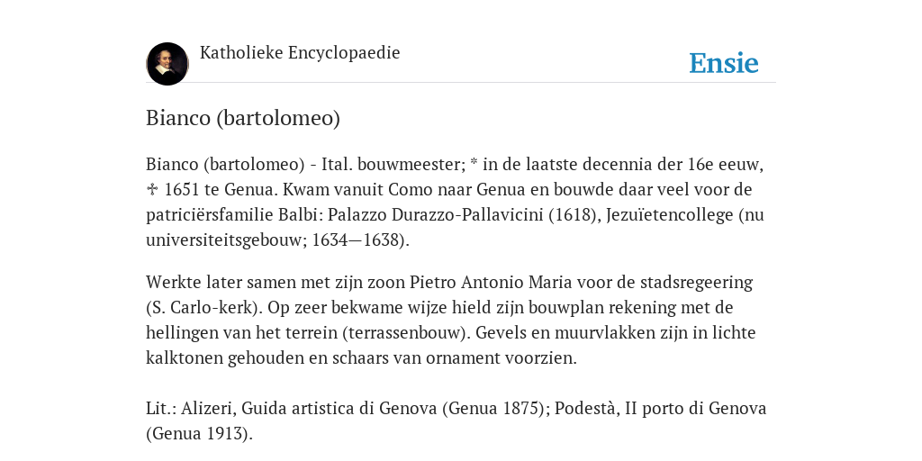
Task: Click the Bianco (bartolomeo) heading
Action: tap(243, 118)
